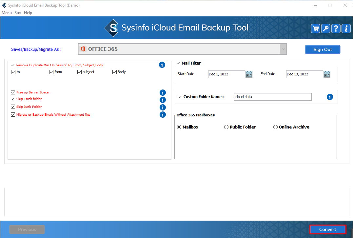Choose the Online Archive option

275,127
